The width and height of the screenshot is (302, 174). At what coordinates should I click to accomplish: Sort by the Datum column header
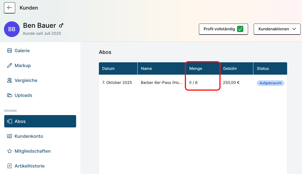108,68
